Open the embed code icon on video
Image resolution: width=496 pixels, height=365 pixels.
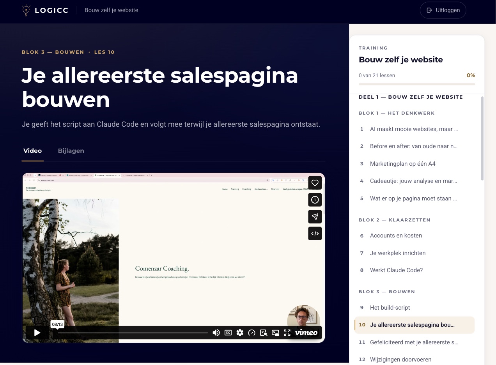315,234
